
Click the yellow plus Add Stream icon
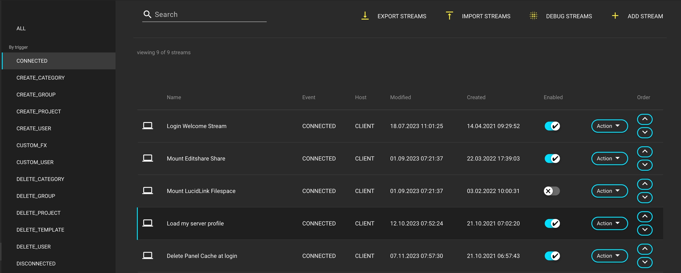point(615,16)
